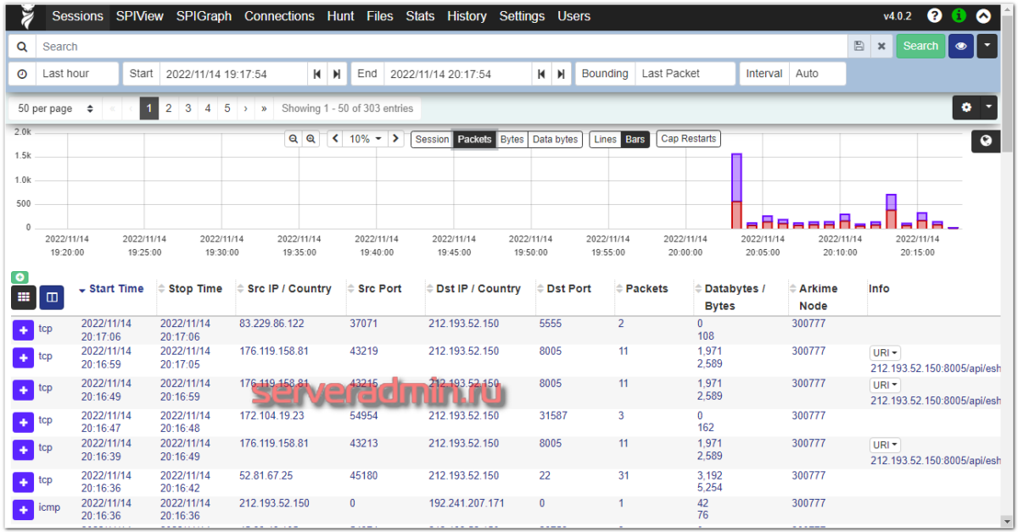Zoom out on the graph timeline
The height and width of the screenshot is (532, 1018).
[x=293, y=139]
